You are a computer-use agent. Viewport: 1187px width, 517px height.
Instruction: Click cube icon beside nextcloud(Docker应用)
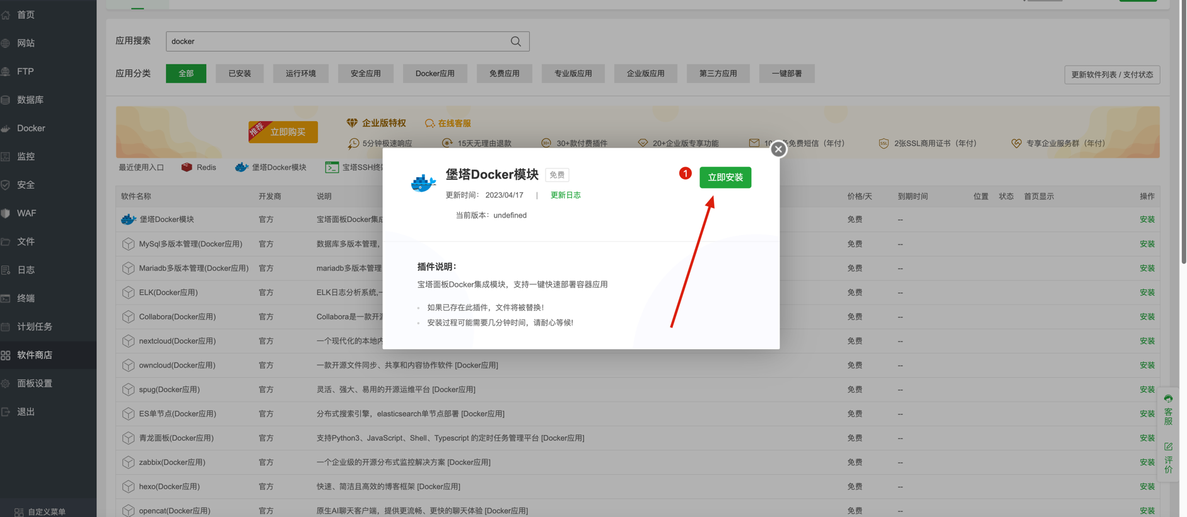pos(128,341)
